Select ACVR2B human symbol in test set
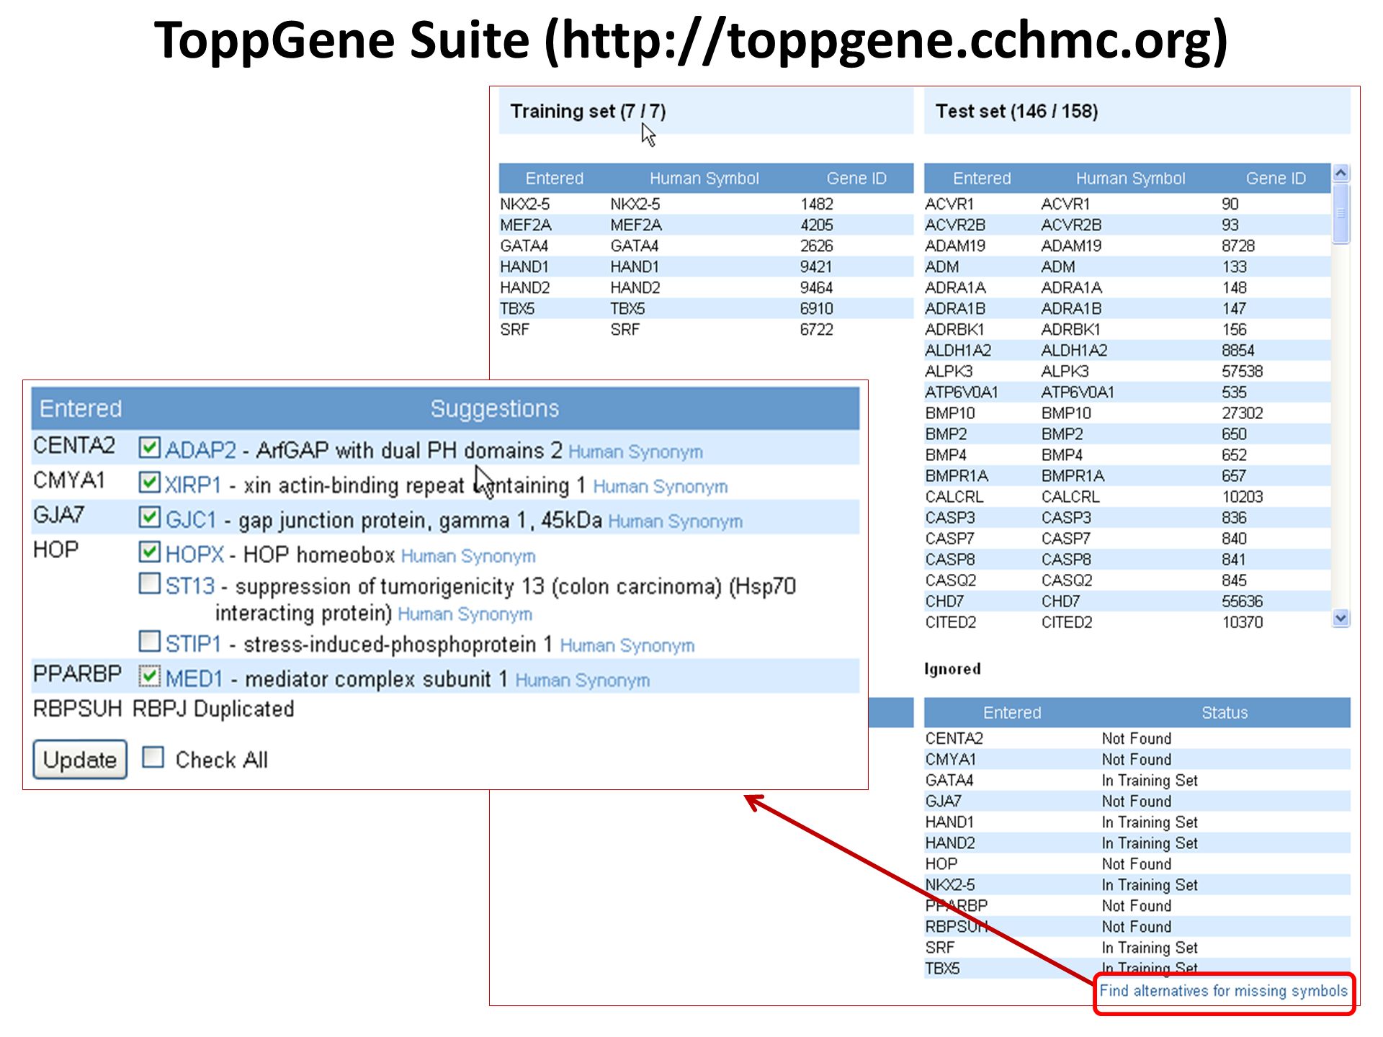 1071,225
